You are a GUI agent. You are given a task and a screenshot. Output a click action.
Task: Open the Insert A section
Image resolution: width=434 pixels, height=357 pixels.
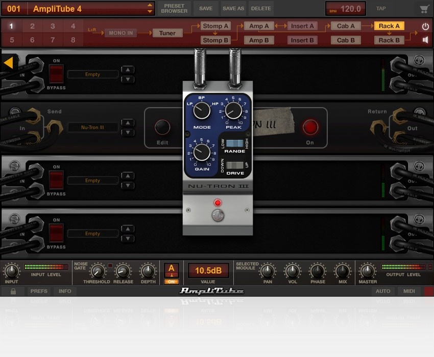point(302,26)
